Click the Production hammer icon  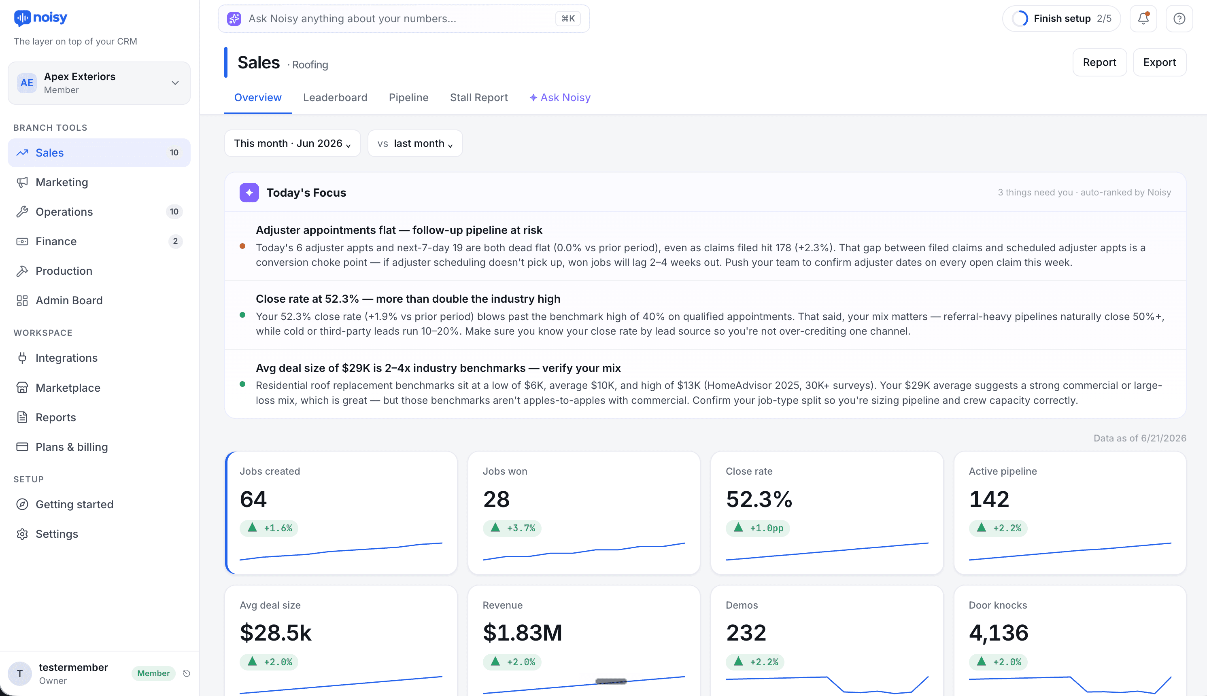pos(23,271)
